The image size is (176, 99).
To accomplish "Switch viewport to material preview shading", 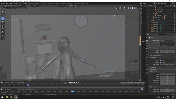I will click(x=134, y=8).
